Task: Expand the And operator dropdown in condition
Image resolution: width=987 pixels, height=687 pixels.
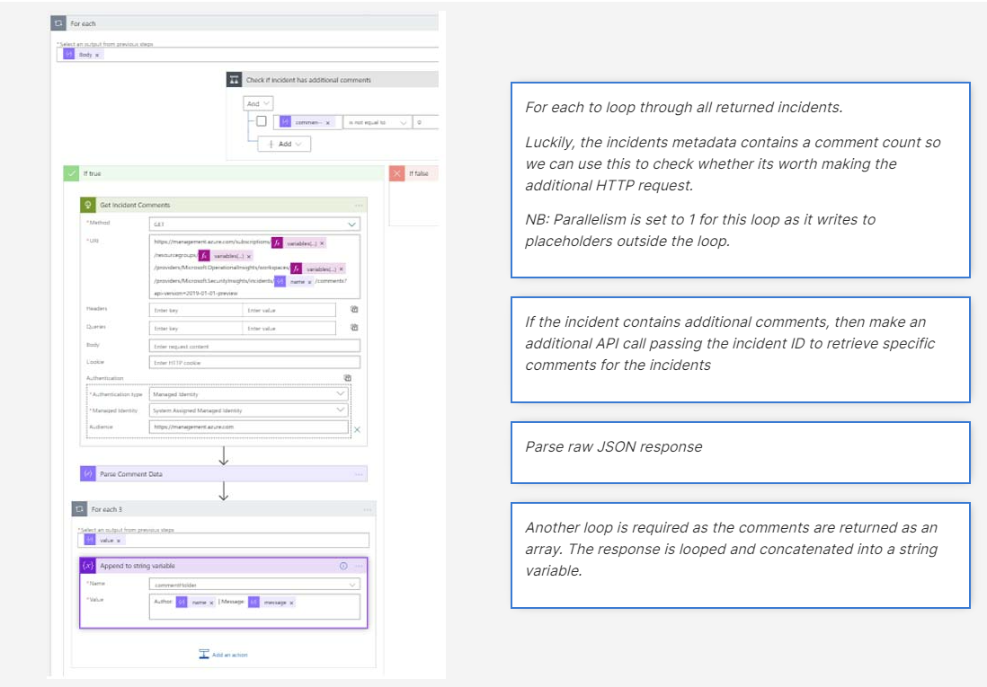Action: pos(258,103)
